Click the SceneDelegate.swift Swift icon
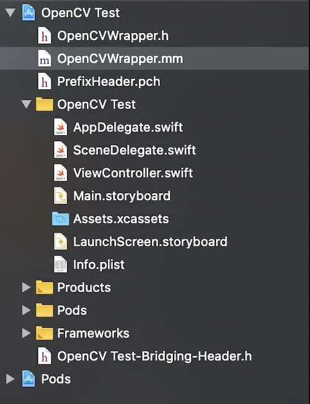The width and height of the screenshot is (310, 404). (61, 150)
